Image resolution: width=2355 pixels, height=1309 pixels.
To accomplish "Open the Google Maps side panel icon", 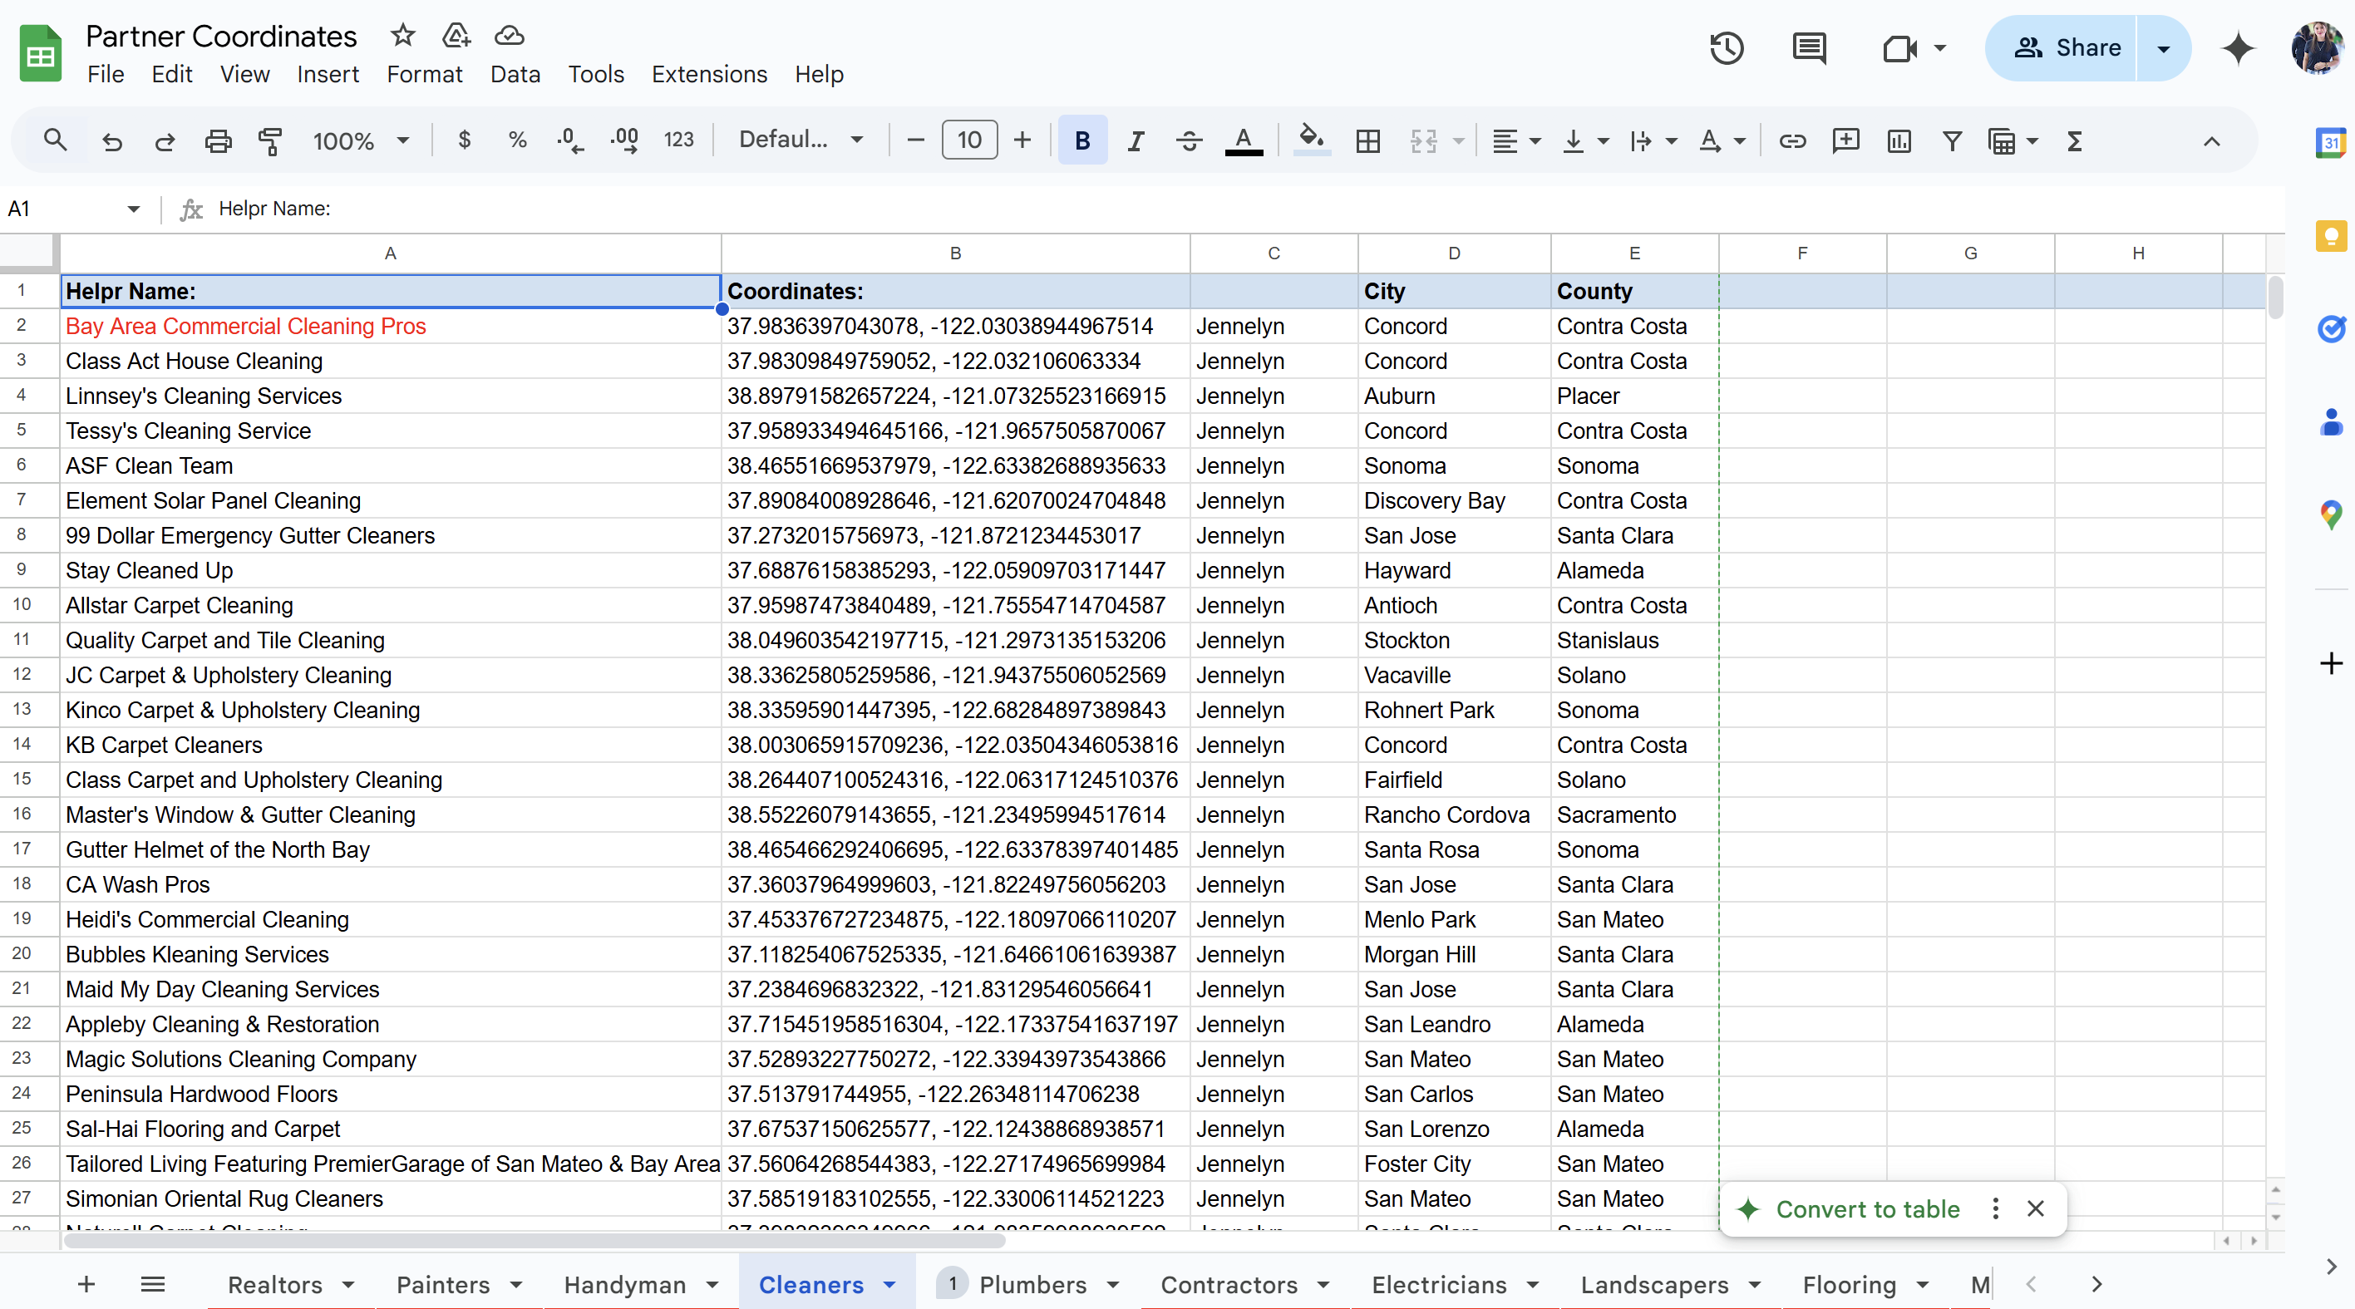I will (x=2330, y=514).
